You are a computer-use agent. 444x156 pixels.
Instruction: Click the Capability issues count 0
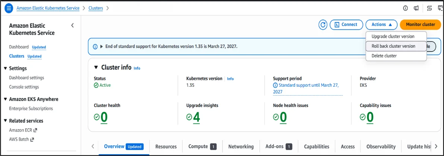[370, 117]
